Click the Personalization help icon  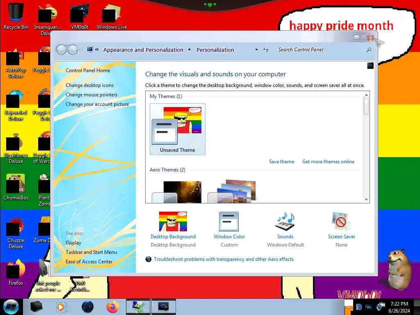[370, 66]
